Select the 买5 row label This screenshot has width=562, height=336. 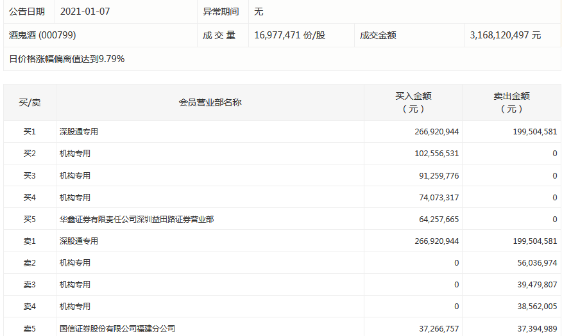click(30, 219)
